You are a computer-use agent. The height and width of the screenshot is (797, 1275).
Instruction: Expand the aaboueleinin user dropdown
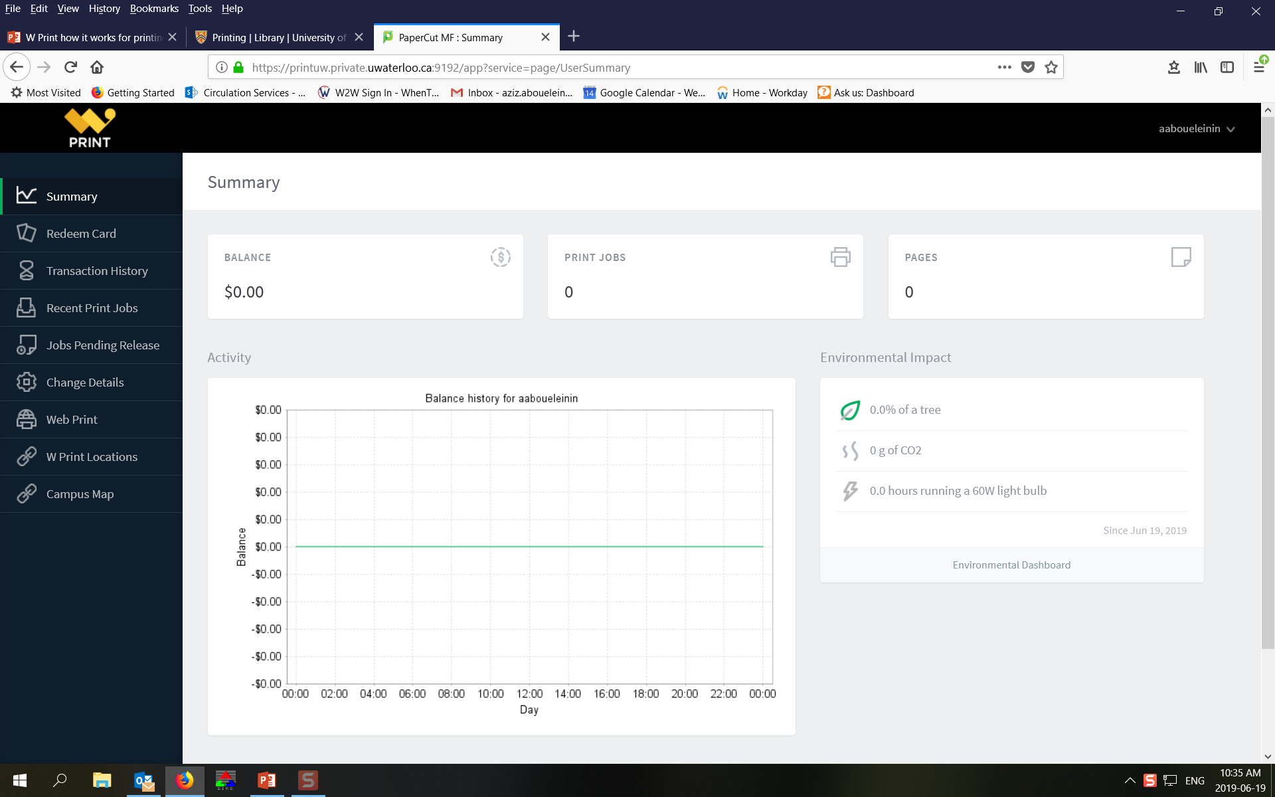pyautogui.click(x=1196, y=129)
